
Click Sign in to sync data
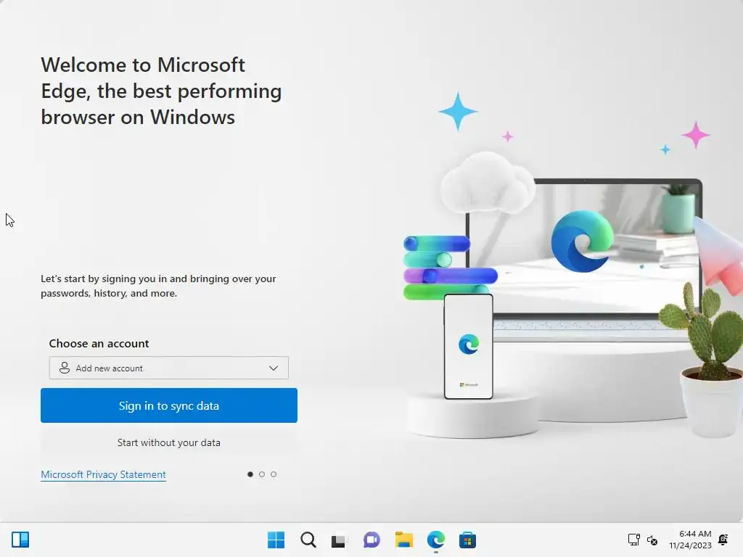(168, 405)
